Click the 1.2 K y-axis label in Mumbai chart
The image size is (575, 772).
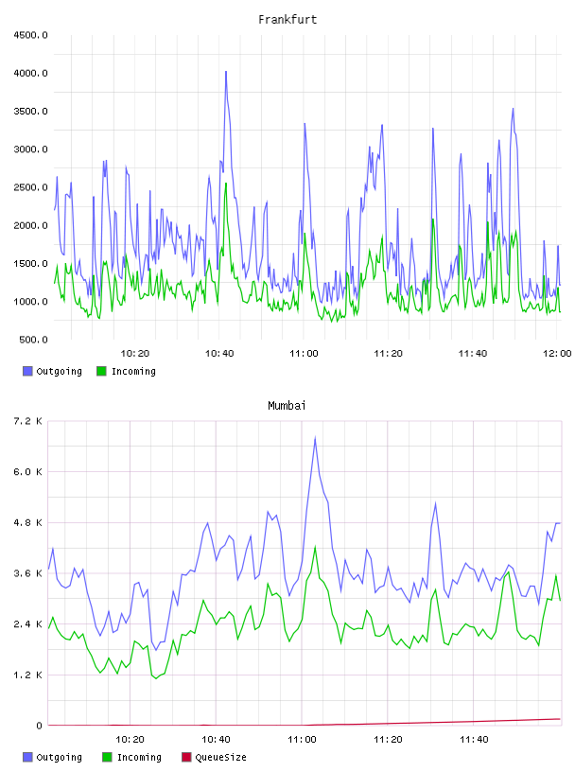[x=27, y=675]
